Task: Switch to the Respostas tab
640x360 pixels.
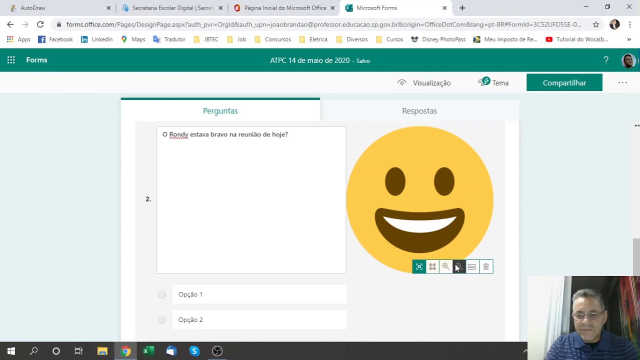Action: 419,110
